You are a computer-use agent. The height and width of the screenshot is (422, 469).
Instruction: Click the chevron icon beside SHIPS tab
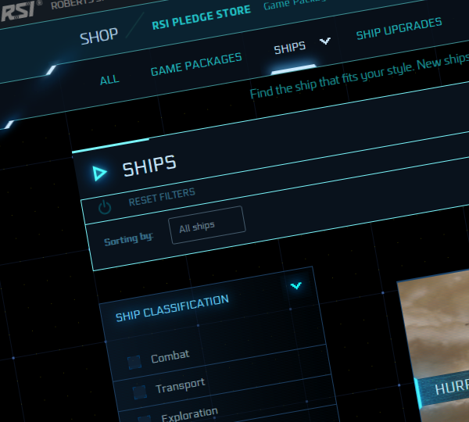325,41
